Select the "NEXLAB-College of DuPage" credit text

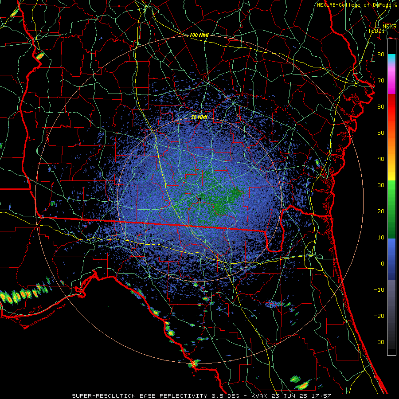click(354, 5)
